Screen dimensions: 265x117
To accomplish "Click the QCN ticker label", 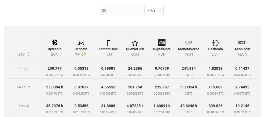I will 135,54.
